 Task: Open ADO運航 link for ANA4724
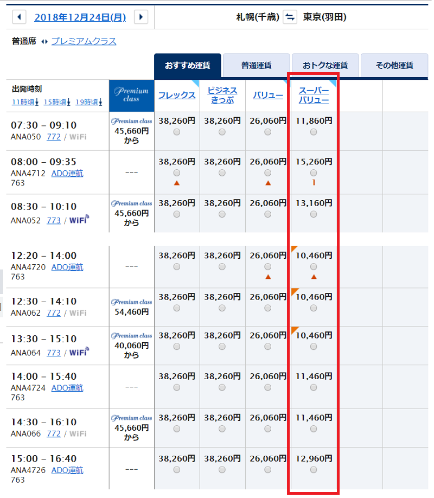pyautogui.click(x=67, y=388)
